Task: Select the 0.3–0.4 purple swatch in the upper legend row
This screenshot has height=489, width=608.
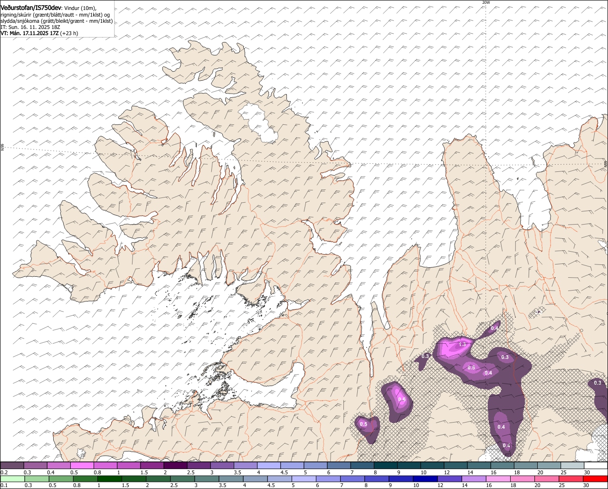Action: pos(35,466)
